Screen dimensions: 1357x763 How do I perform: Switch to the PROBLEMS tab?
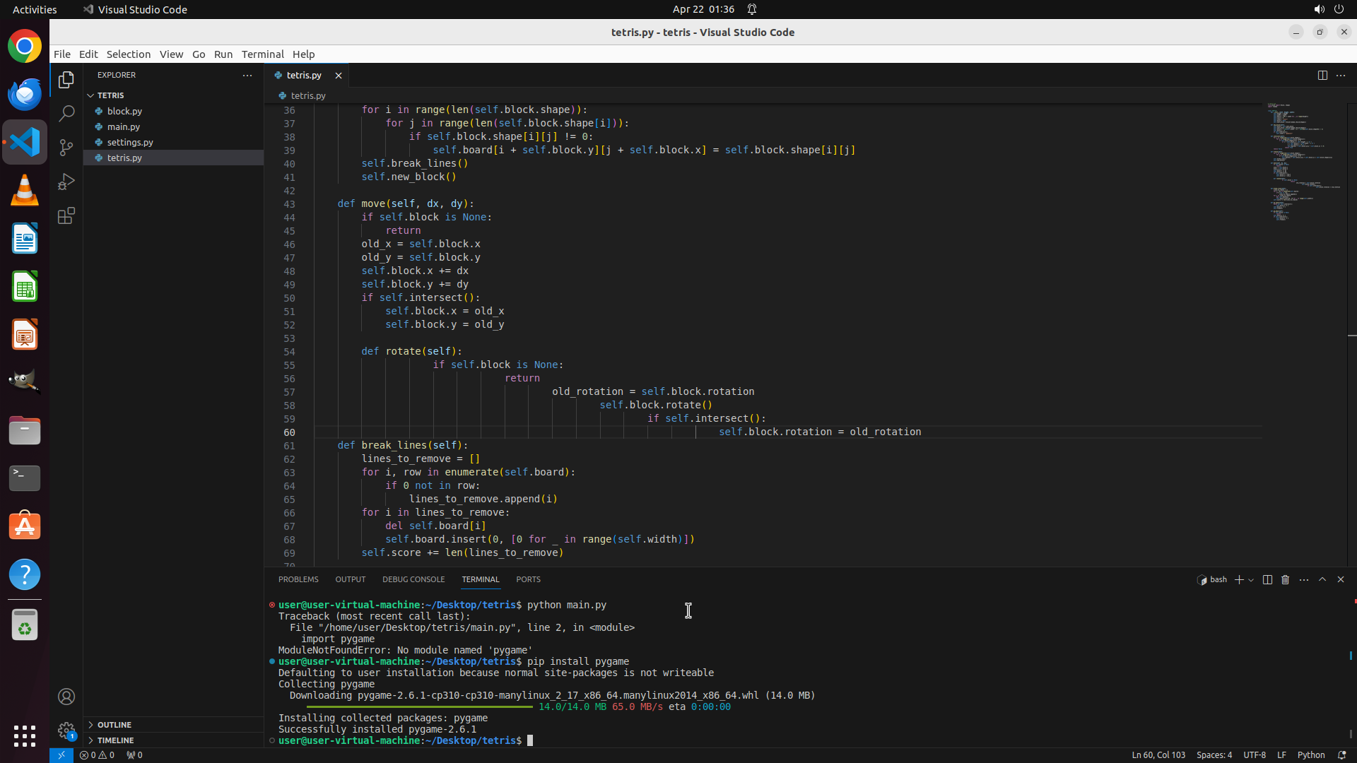(298, 579)
